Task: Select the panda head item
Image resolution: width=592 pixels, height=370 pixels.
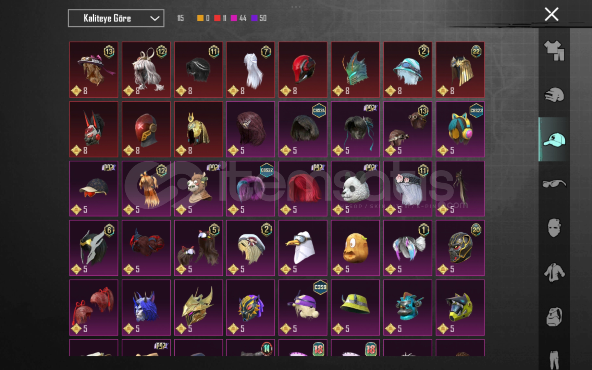Action: [355, 189]
